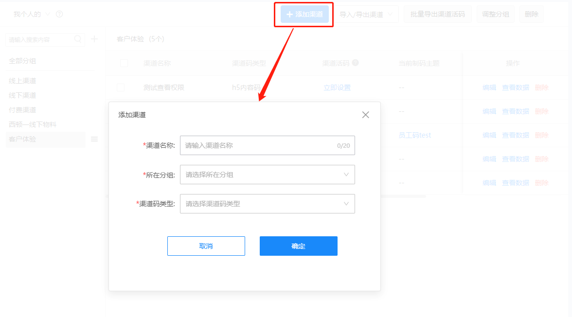Select 线上渠道 group in sidebar

[22, 81]
